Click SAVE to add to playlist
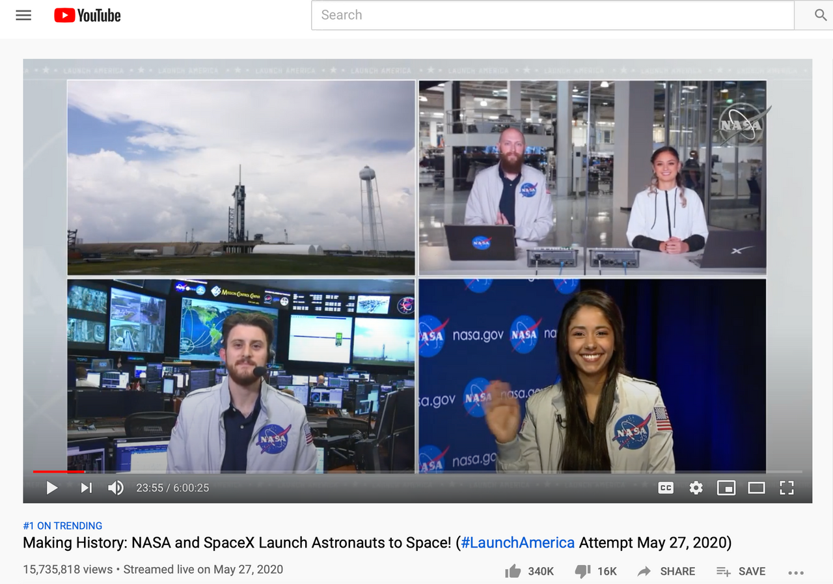Image resolution: width=833 pixels, height=584 pixels. pos(741,571)
